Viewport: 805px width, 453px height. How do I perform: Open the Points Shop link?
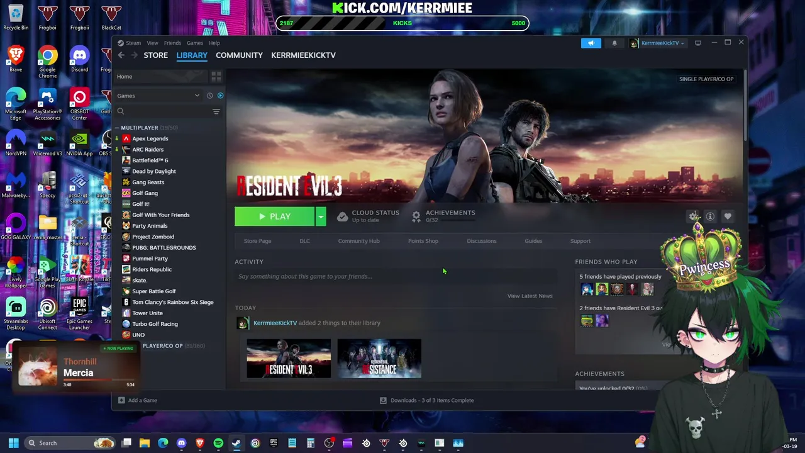point(423,241)
